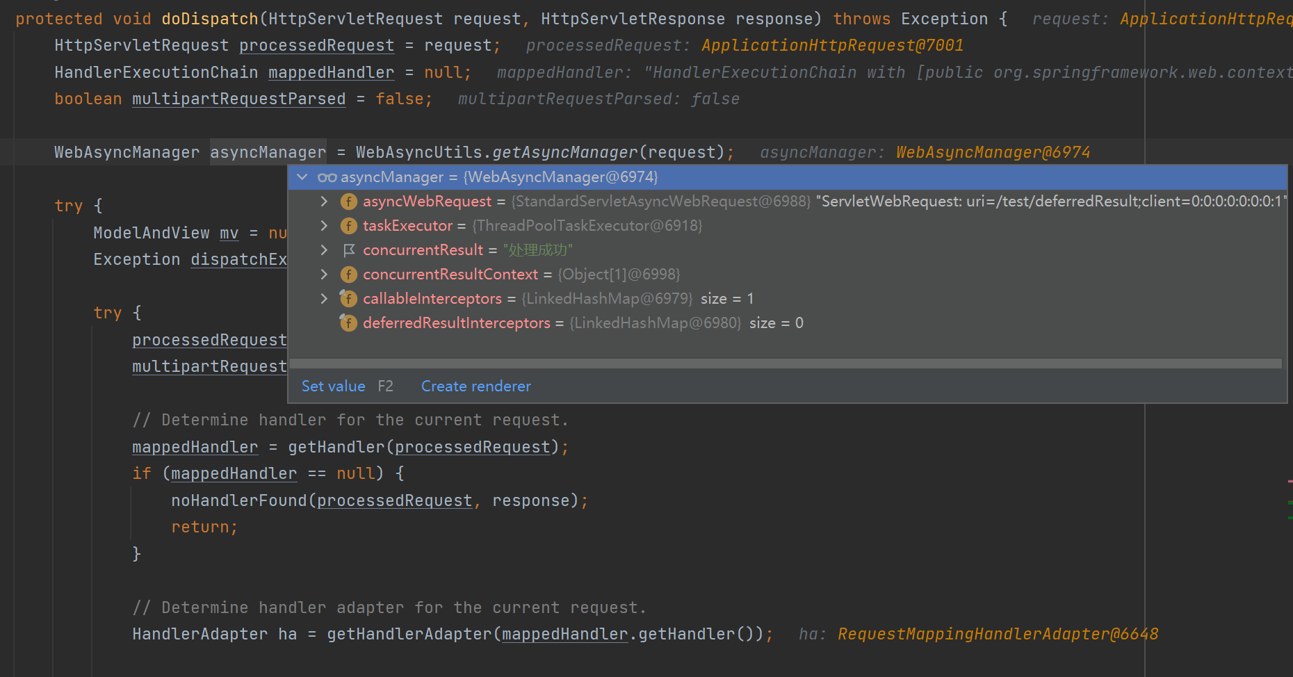Click the watch glasses icon beside asyncManager

(x=327, y=177)
